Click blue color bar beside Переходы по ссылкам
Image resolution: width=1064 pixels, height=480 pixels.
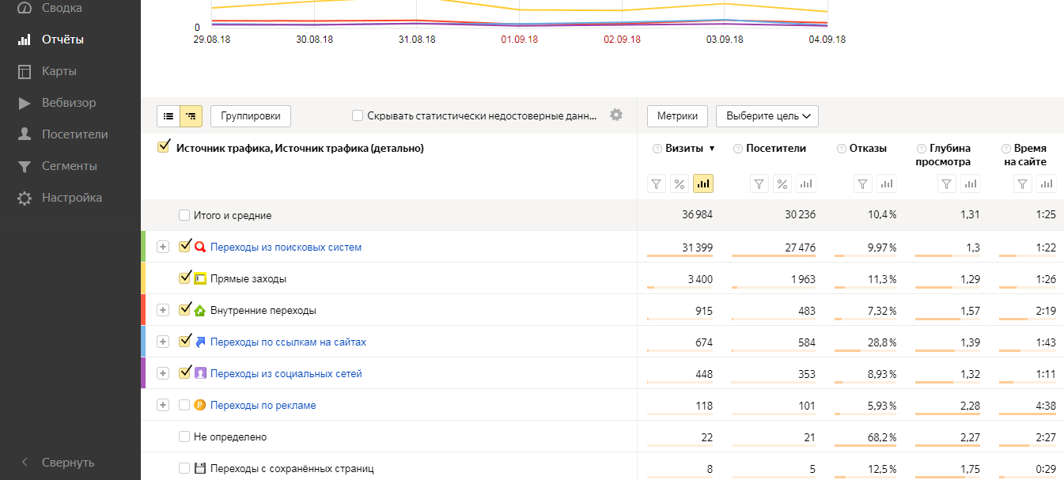tap(143, 342)
